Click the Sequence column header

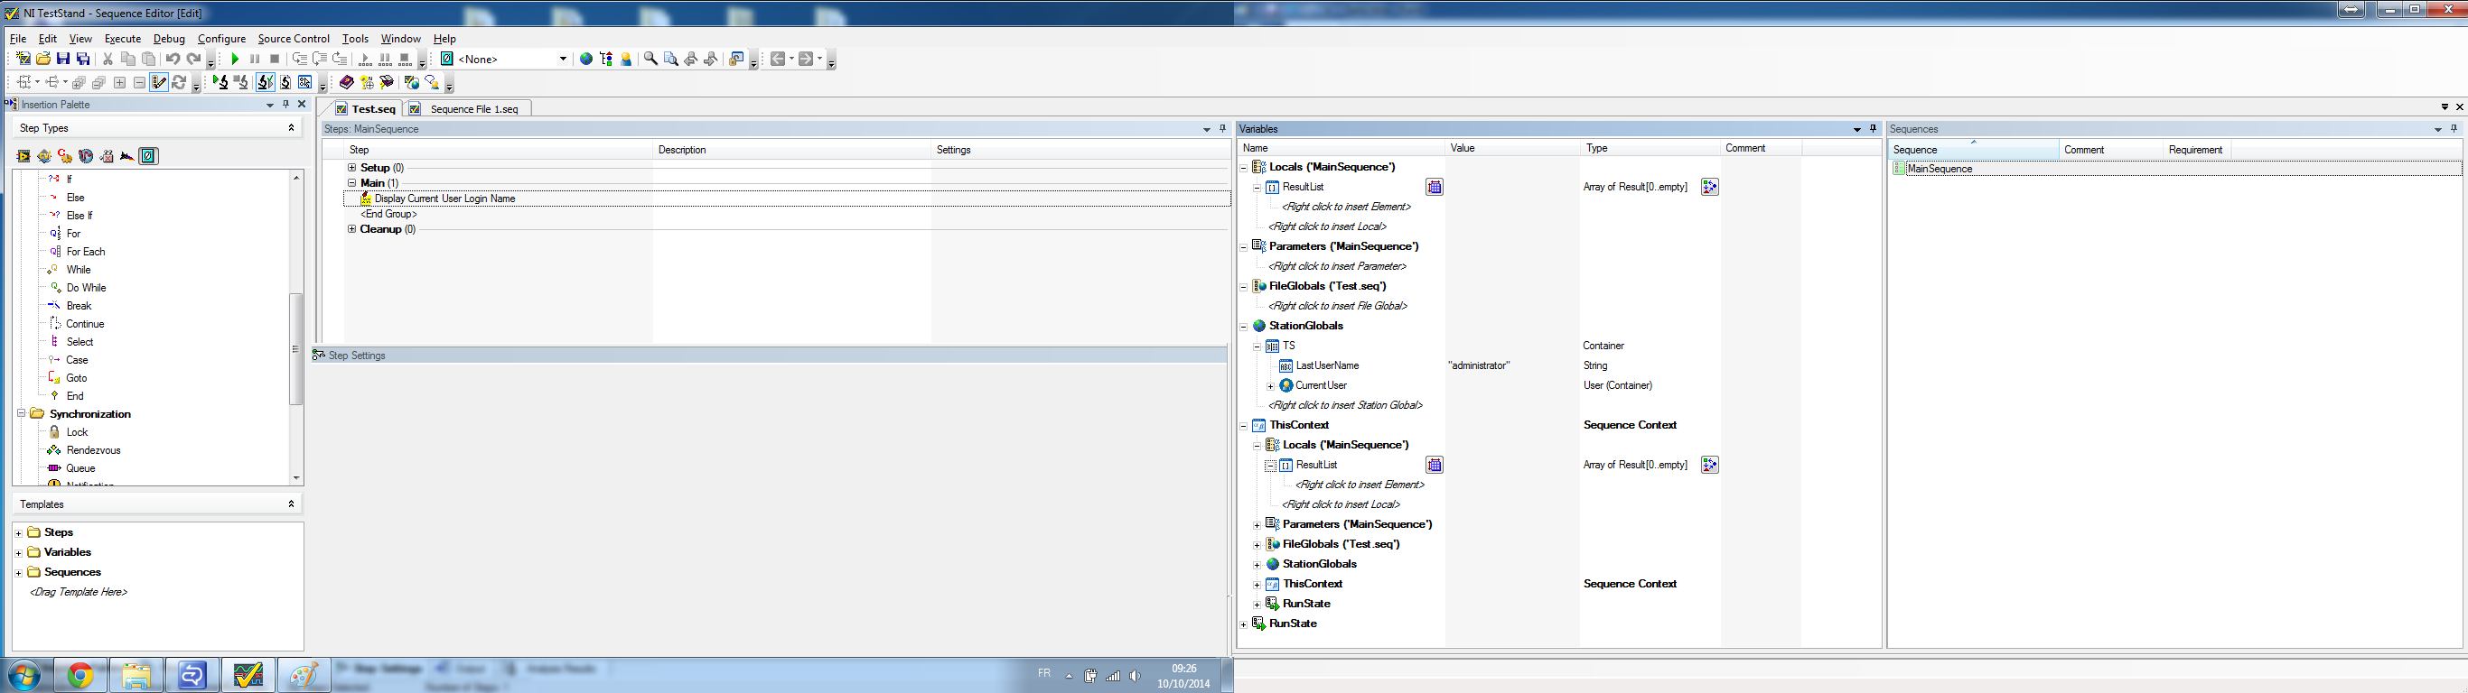(x=1974, y=149)
